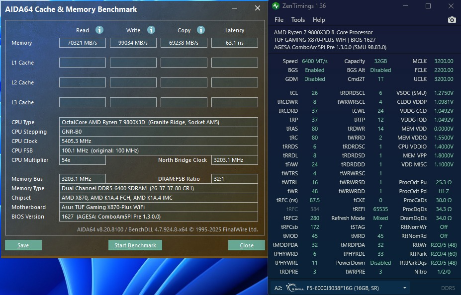Screen dimensions: 461x295
Task: Click the PowerDown Disabled value
Action: [380, 263]
